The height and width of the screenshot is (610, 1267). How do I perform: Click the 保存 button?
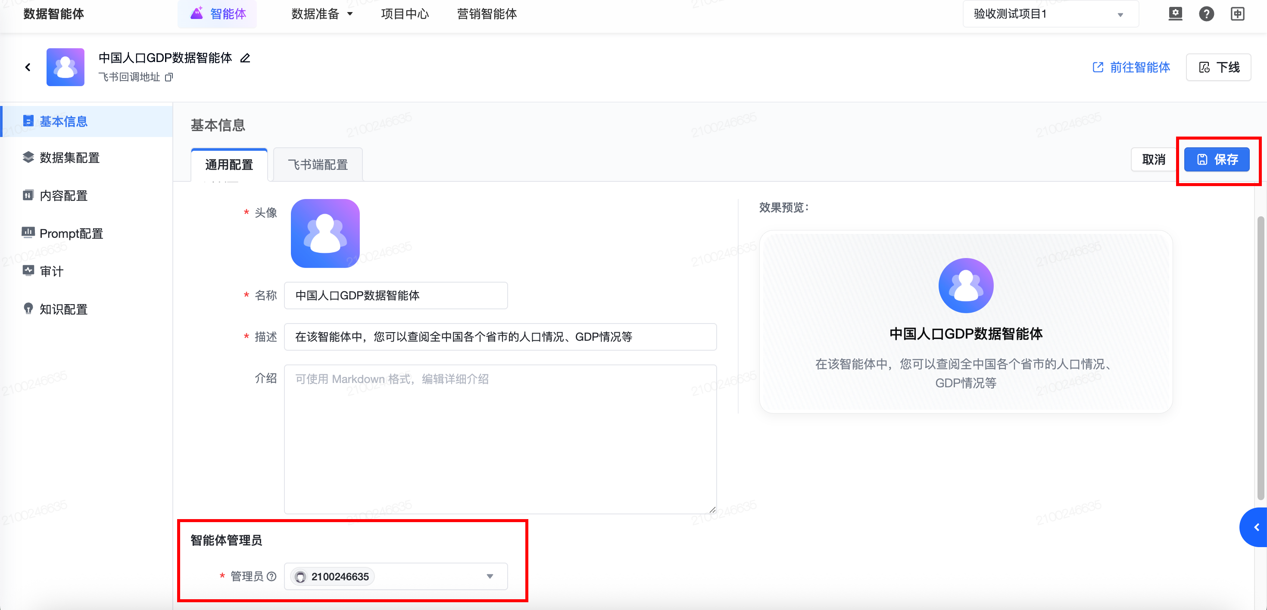point(1216,160)
